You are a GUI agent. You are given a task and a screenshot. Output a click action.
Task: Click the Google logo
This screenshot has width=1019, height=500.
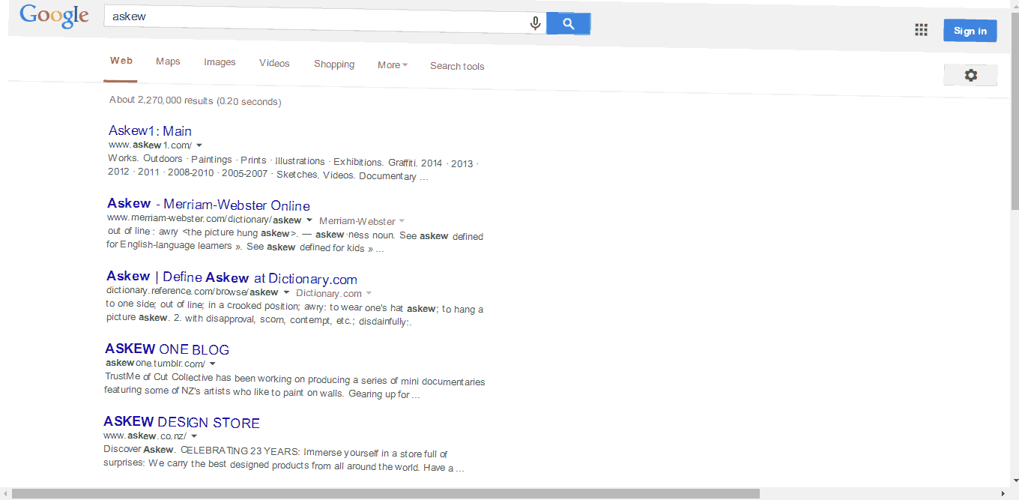tap(54, 16)
